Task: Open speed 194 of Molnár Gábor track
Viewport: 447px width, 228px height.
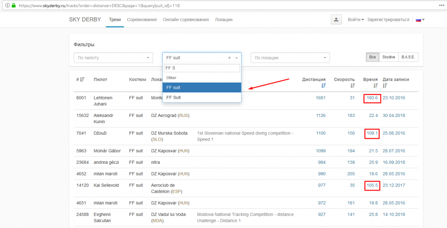Action: pyautogui.click(x=351, y=150)
